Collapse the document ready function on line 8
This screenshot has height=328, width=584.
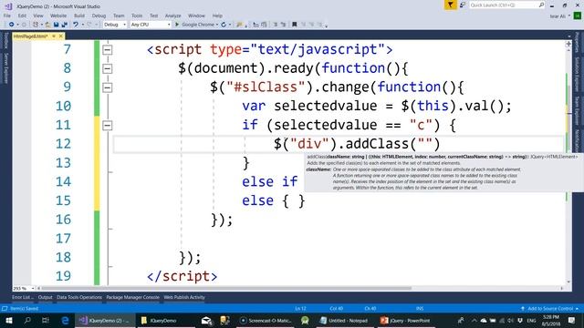click(108, 68)
